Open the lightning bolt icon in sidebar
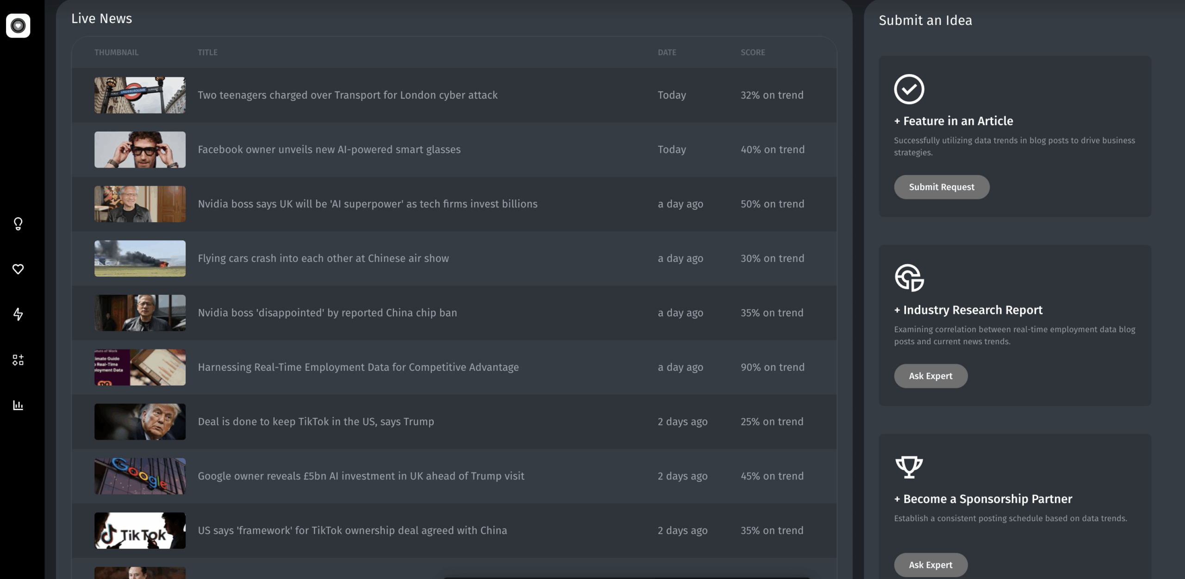This screenshot has height=579, width=1185. click(18, 314)
